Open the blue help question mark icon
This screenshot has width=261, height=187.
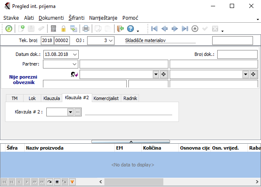[130, 29]
